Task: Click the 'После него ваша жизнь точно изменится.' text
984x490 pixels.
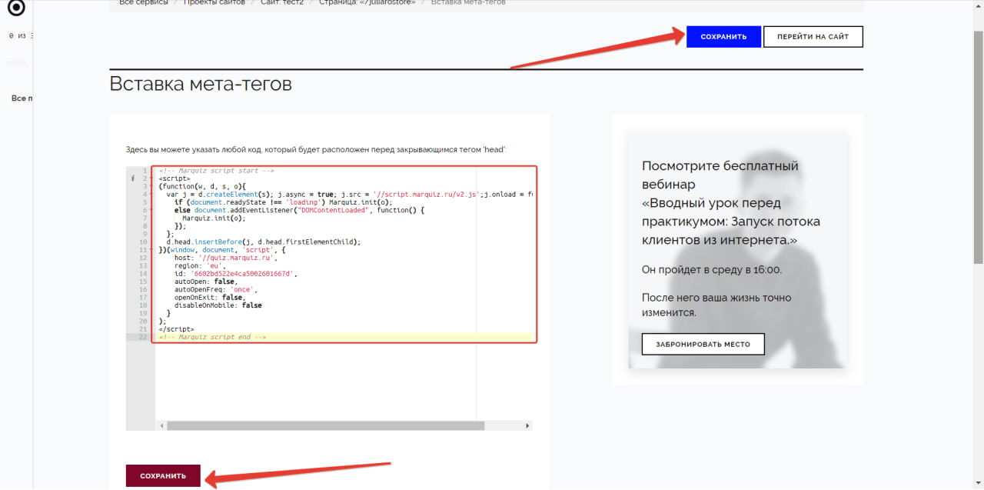Action: 716,305
